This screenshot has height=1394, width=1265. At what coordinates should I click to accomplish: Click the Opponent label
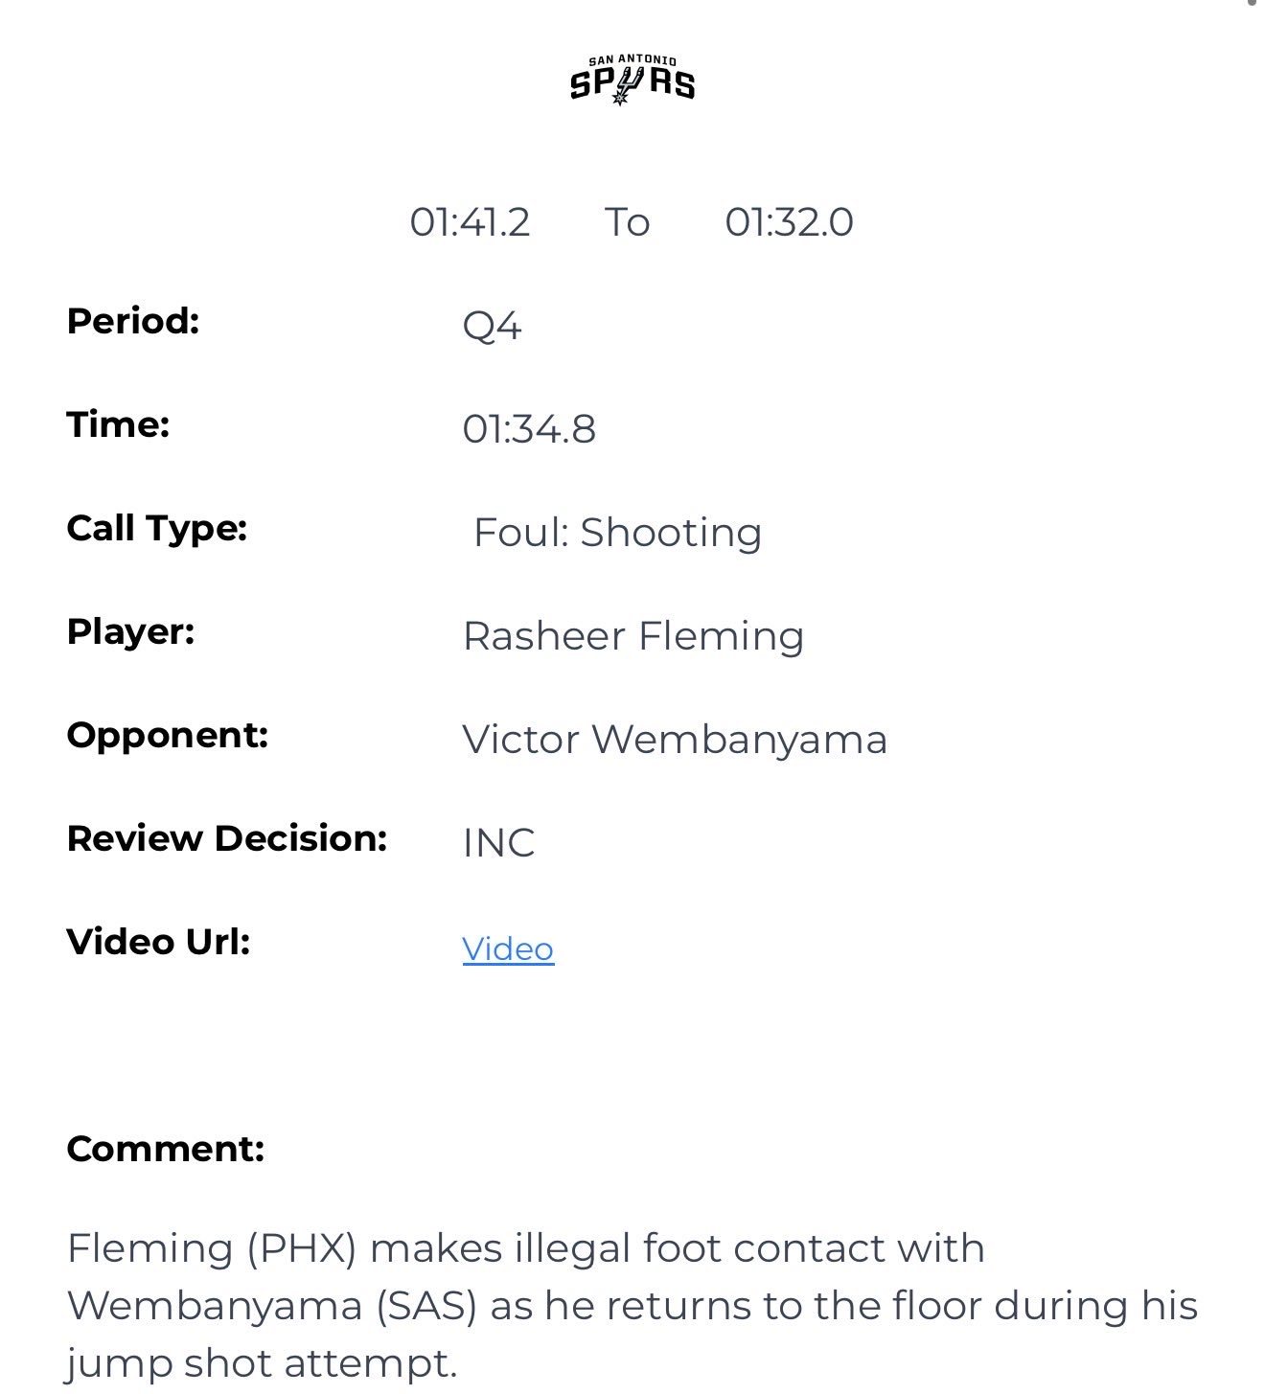[x=168, y=736]
